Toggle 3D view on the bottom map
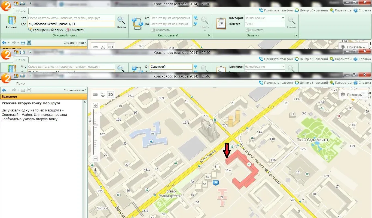The width and height of the screenshot is (372, 218). tap(110, 95)
